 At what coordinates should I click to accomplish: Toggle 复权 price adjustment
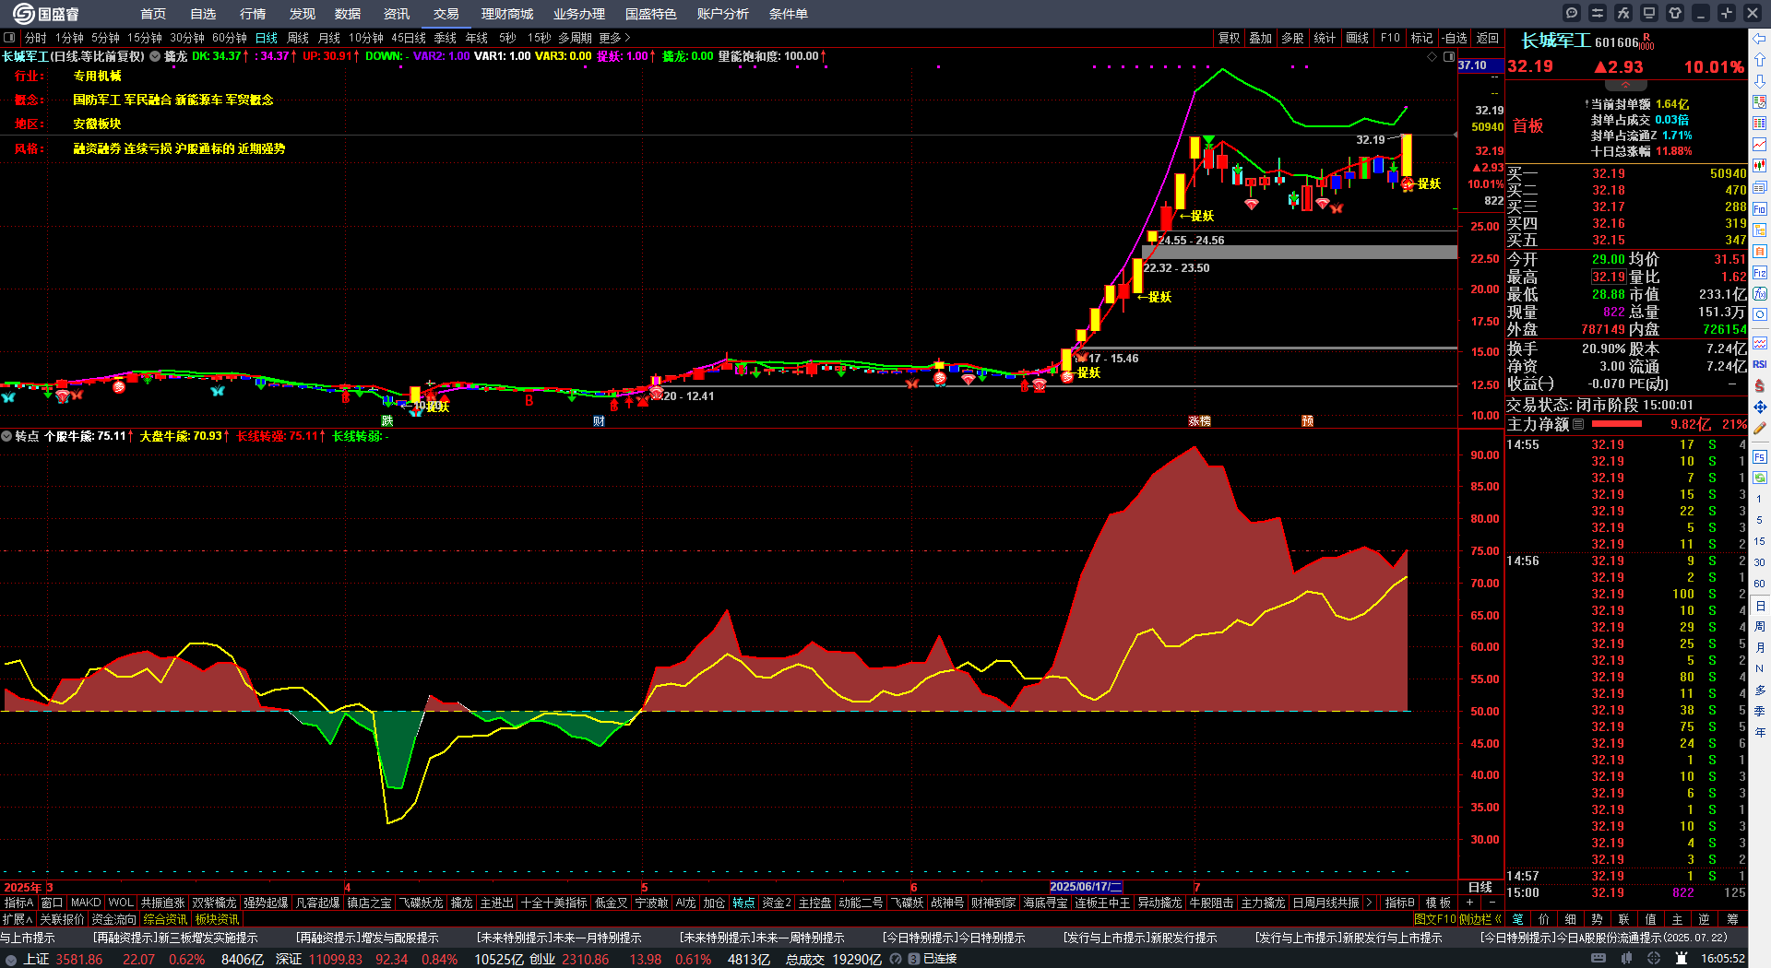point(1229,38)
